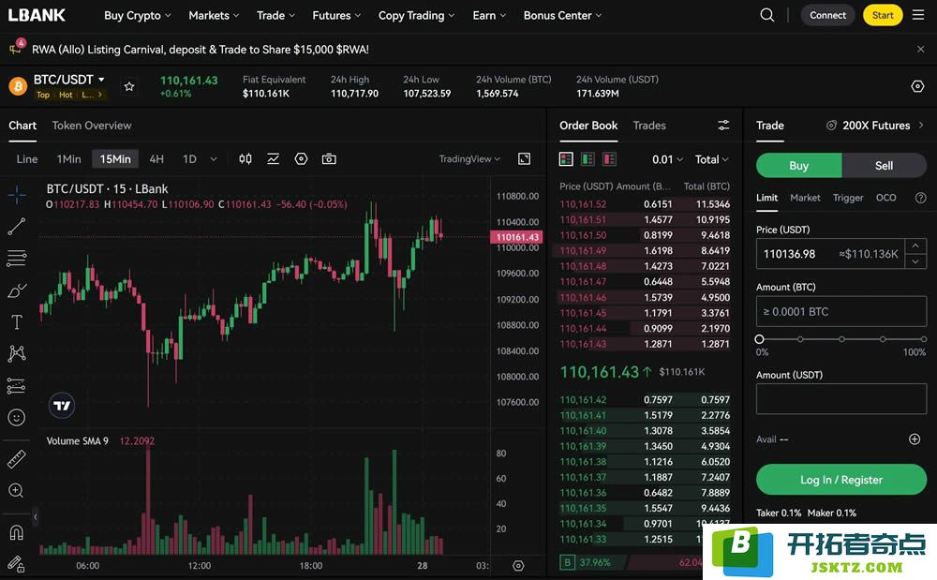Show only sell orders in order book

coord(609,159)
